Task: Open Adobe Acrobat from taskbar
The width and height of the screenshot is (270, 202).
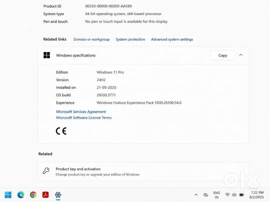Action: [45, 195]
